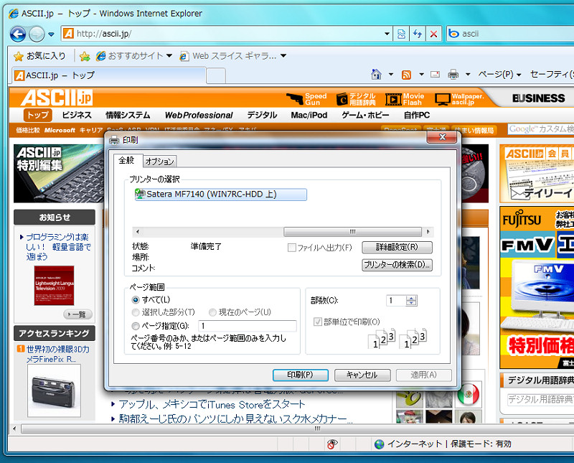The height and width of the screenshot is (463, 574).
Task: Click the 詳細設定(R) button
Action: tap(397, 247)
